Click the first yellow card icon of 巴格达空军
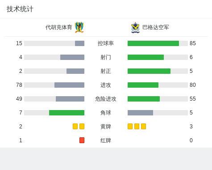212x170 pixels. (130, 126)
